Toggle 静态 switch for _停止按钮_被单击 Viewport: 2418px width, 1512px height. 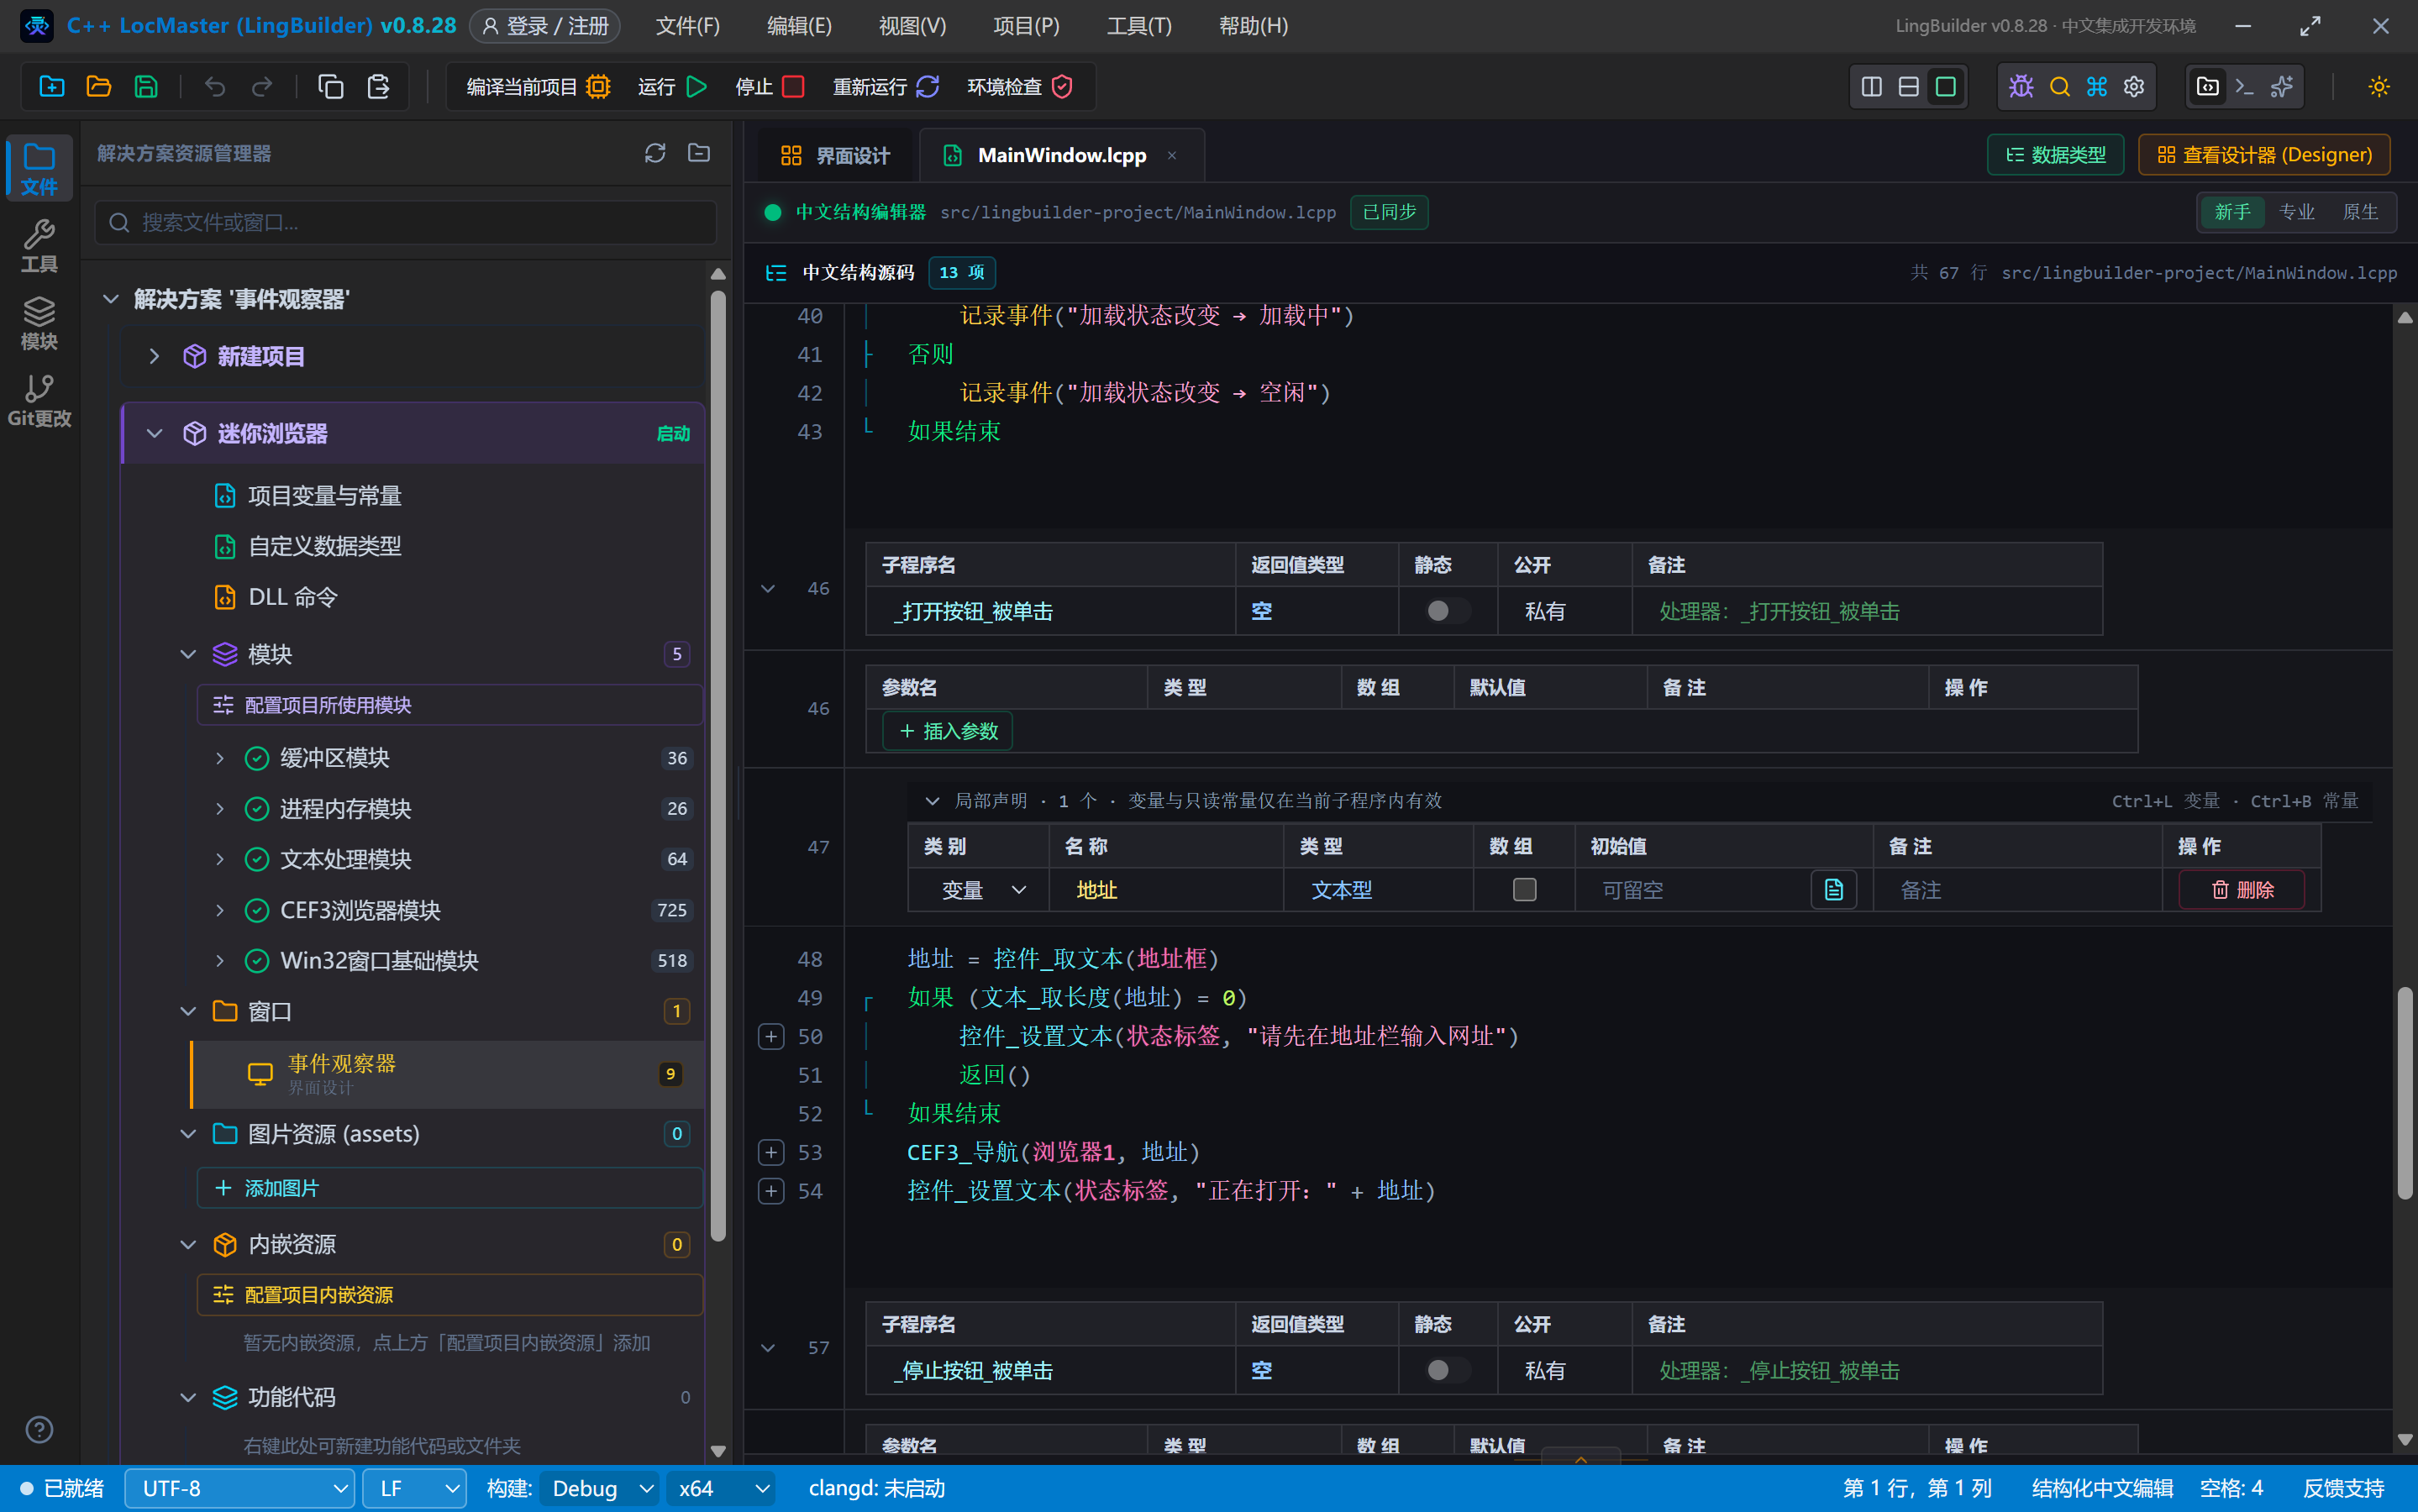pyautogui.click(x=1447, y=1370)
